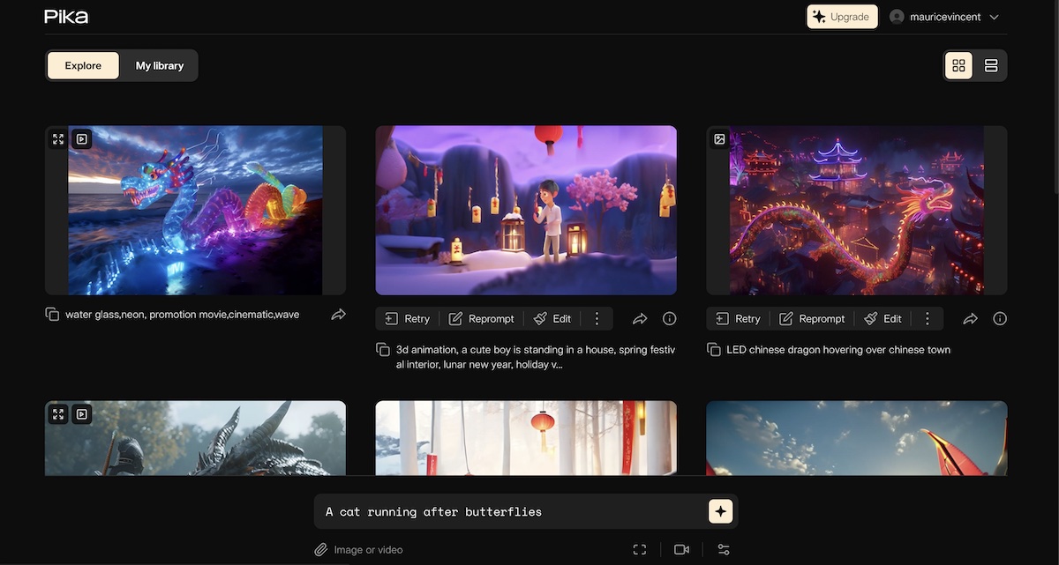Viewport: 1059px width, 565px height.
Task: Switch to the My library tab
Action: coord(160,65)
